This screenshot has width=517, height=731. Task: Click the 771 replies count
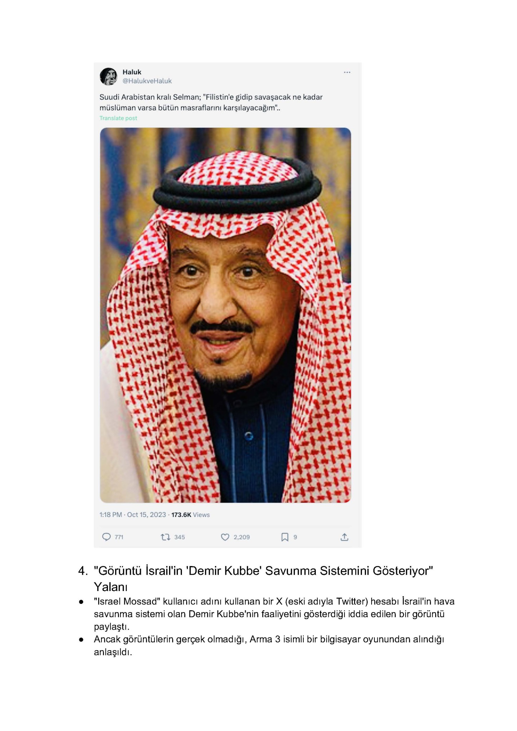(119, 537)
